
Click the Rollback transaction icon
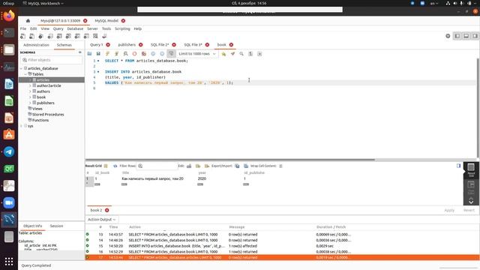coord(162,53)
